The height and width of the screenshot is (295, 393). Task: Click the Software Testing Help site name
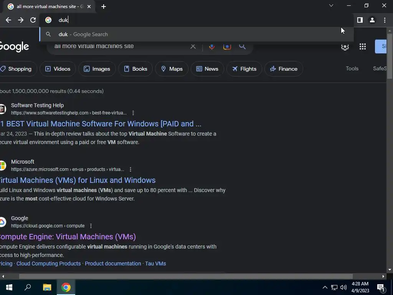(x=37, y=105)
